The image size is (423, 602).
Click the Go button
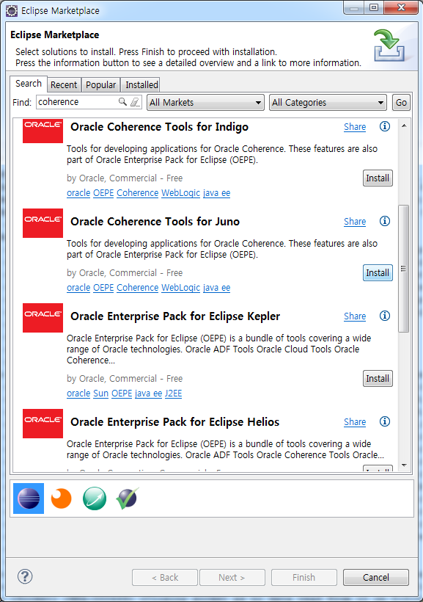tap(401, 103)
